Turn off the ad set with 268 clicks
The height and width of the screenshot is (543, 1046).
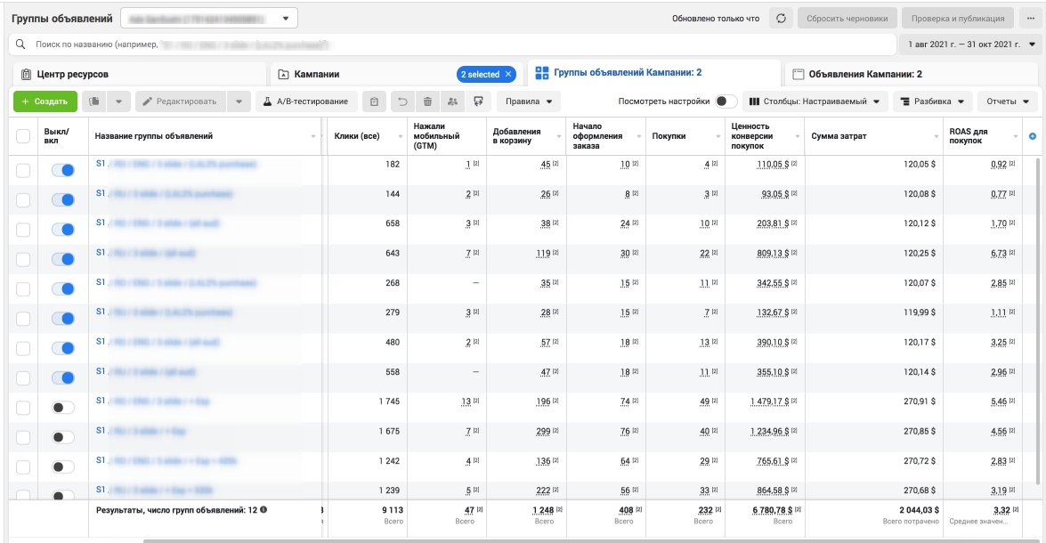pos(62,288)
